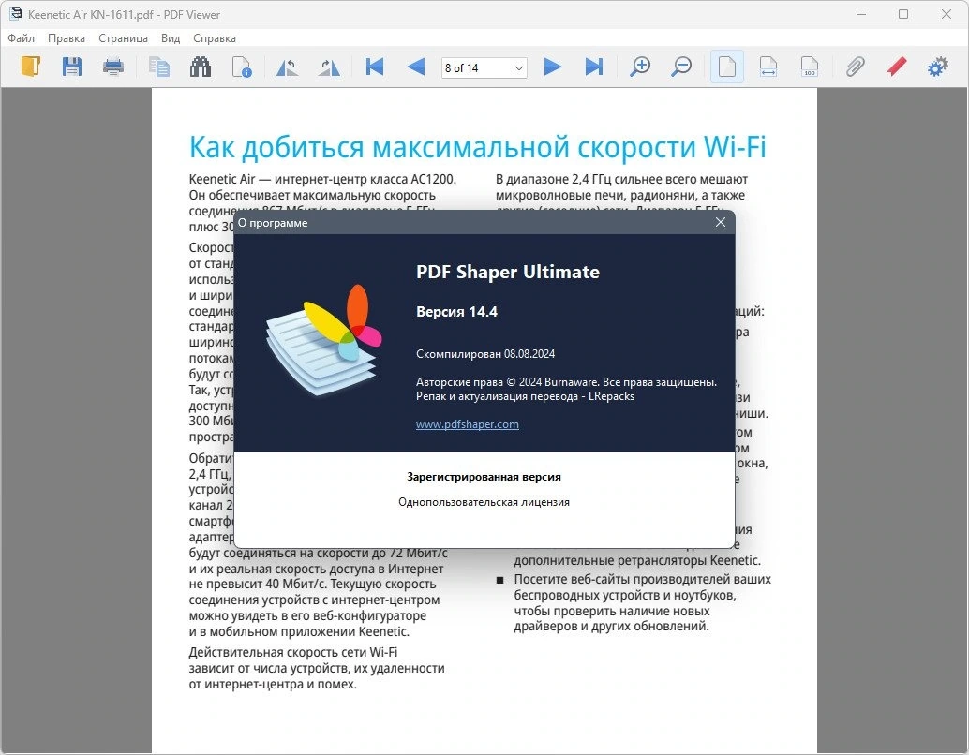Open the Правка menu
969x755 pixels.
pyautogui.click(x=67, y=38)
